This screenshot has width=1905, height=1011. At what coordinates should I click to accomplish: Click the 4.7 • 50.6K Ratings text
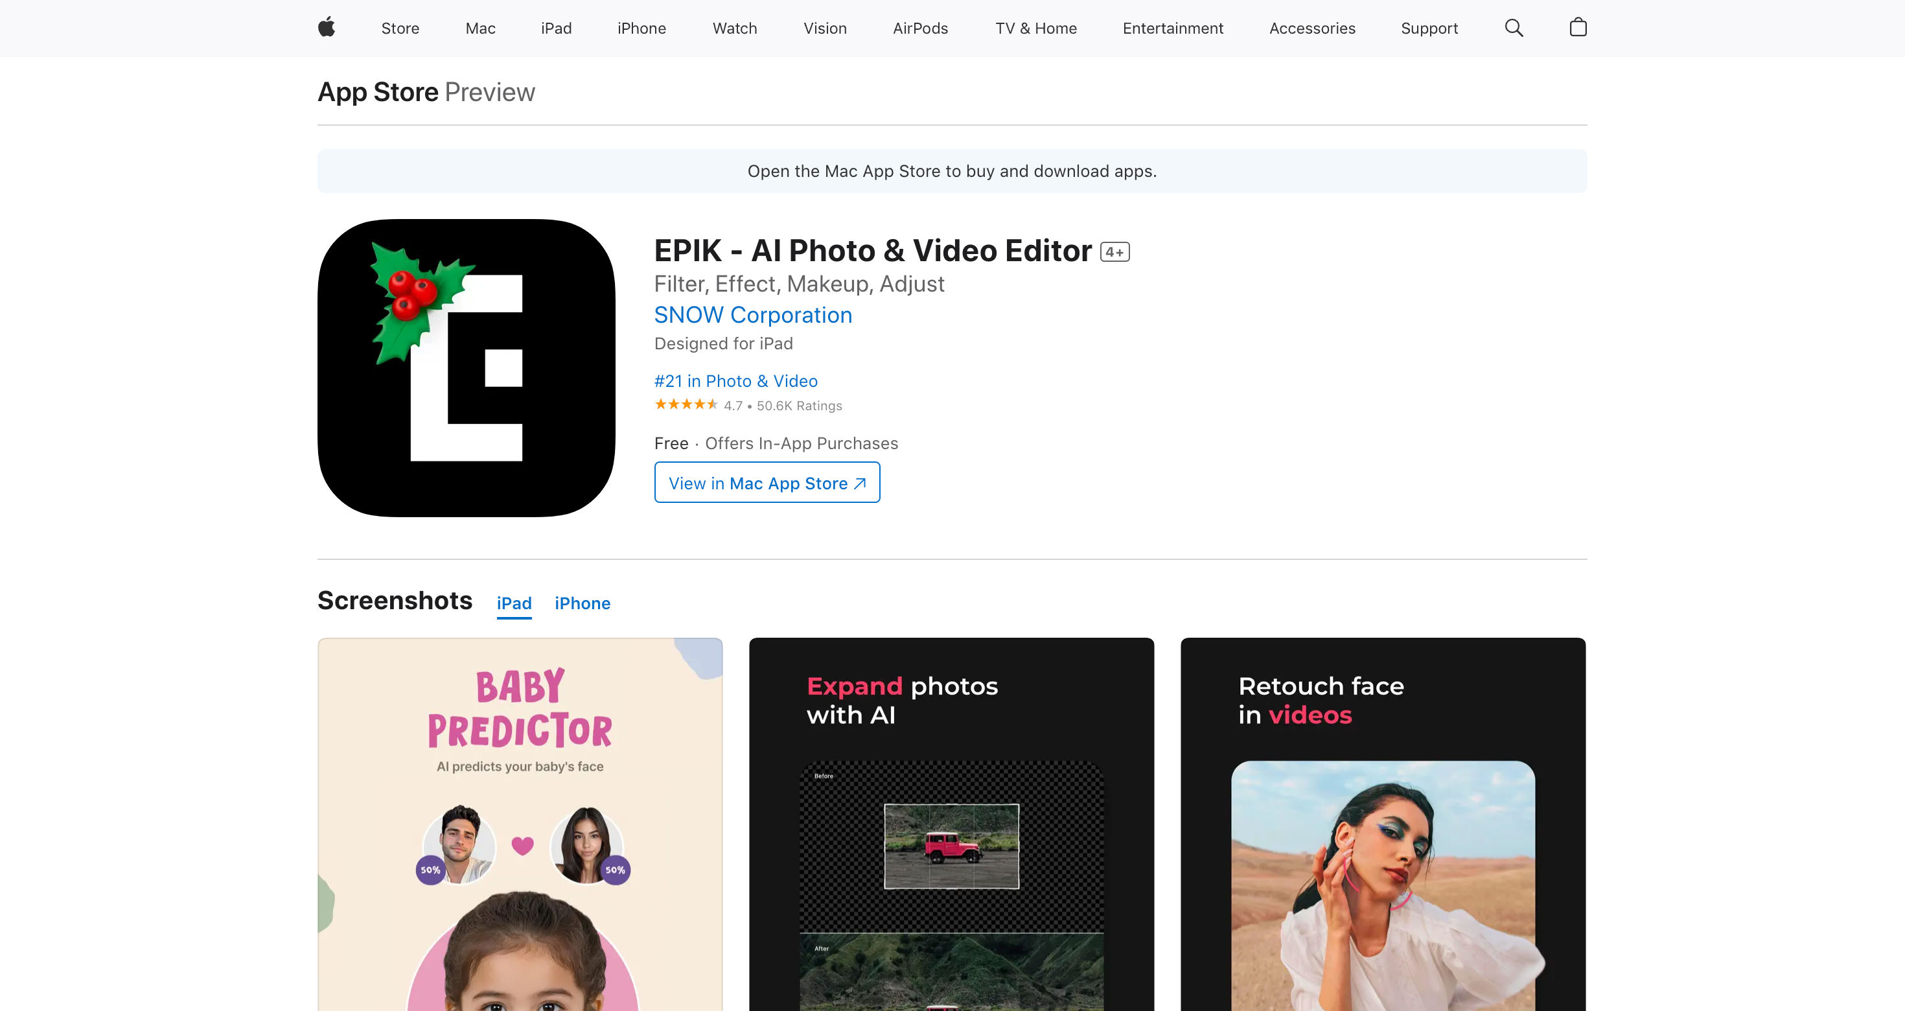tap(783, 405)
